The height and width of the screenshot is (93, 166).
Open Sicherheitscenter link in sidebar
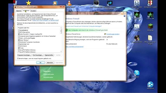click(49, 74)
